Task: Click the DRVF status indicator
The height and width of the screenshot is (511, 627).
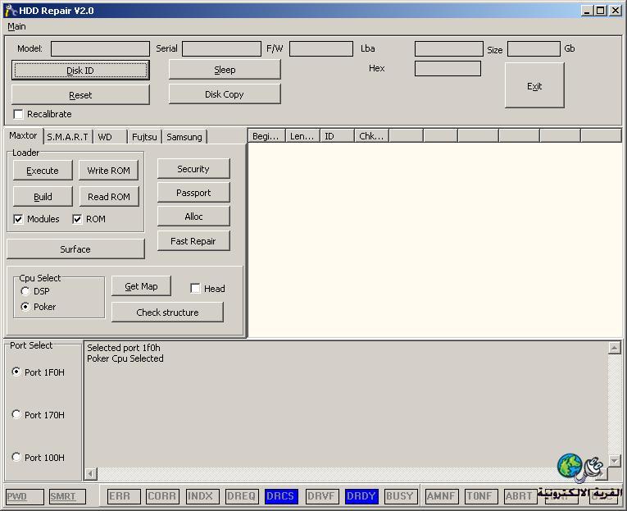Action: tap(322, 496)
